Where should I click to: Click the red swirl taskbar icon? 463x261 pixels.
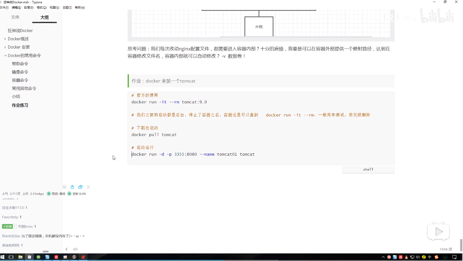coord(83,257)
